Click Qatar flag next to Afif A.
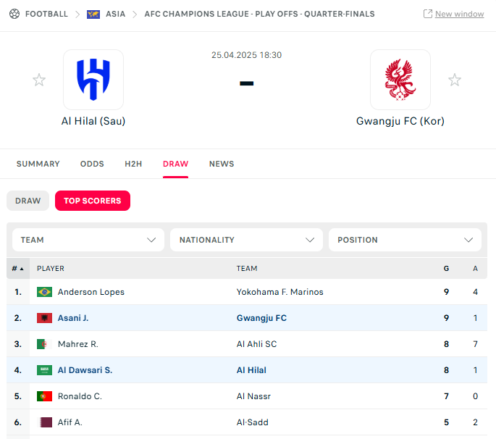 point(45,422)
